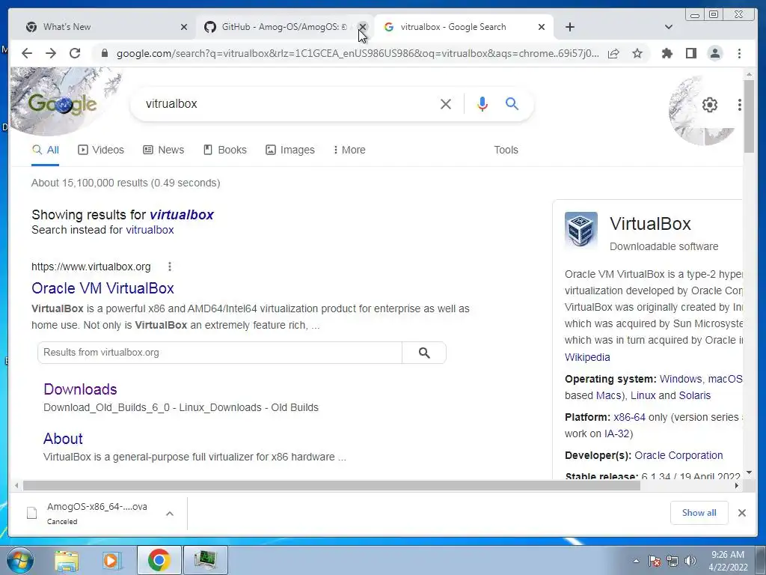The width and height of the screenshot is (766, 575).
Task: Select the Books results tab
Action: click(225, 150)
